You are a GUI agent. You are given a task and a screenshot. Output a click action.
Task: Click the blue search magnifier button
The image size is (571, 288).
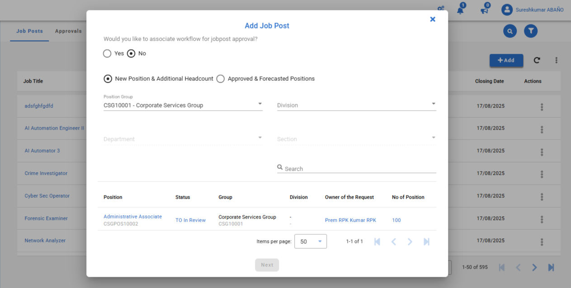click(510, 31)
